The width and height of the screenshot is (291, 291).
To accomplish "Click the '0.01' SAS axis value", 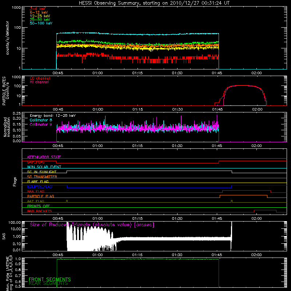I will click(17, 250).
